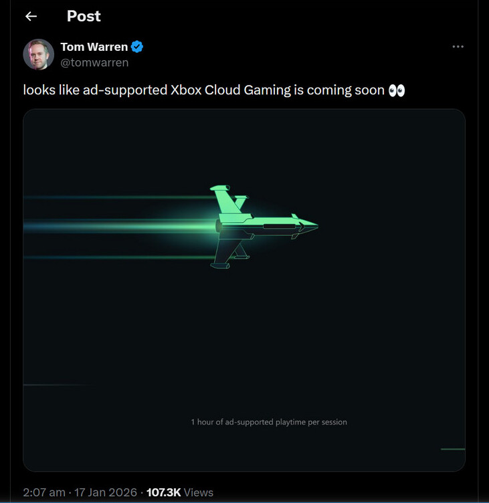Image resolution: width=489 pixels, height=503 pixels.
Task: Click the green line at media's bottom-right edge
Action: tap(453, 449)
